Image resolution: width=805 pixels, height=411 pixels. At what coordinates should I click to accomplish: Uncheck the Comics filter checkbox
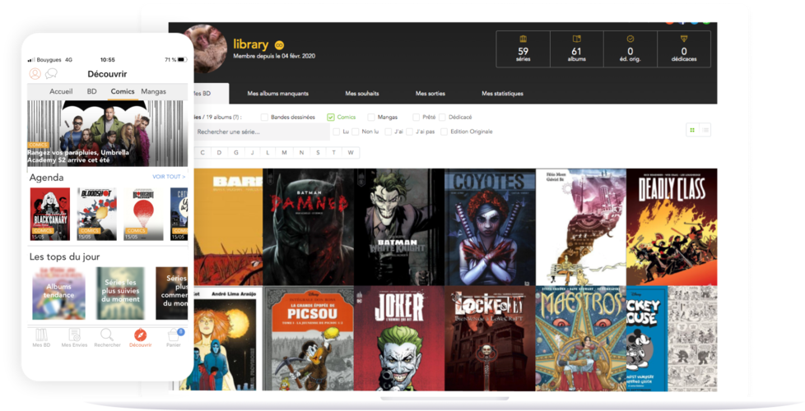pos(331,118)
